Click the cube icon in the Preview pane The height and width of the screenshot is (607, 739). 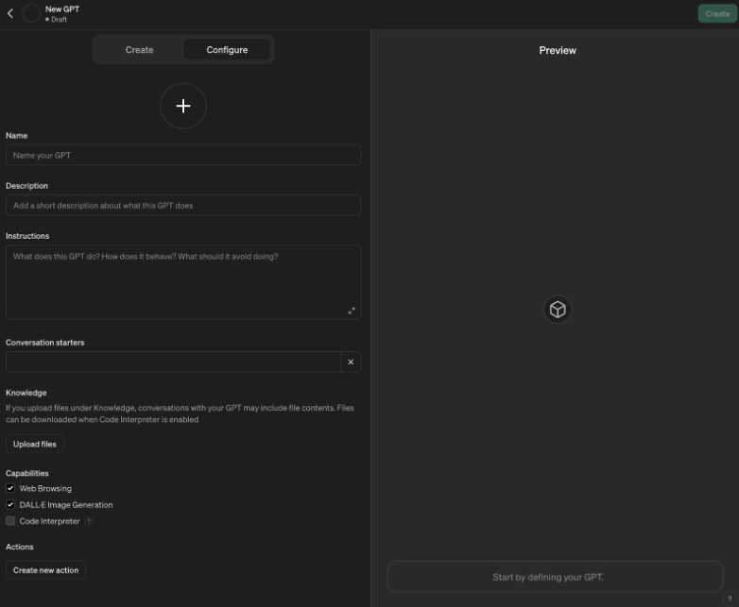pos(558,310)
